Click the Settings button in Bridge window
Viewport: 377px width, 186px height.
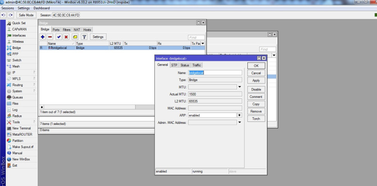tap(98, 37)
